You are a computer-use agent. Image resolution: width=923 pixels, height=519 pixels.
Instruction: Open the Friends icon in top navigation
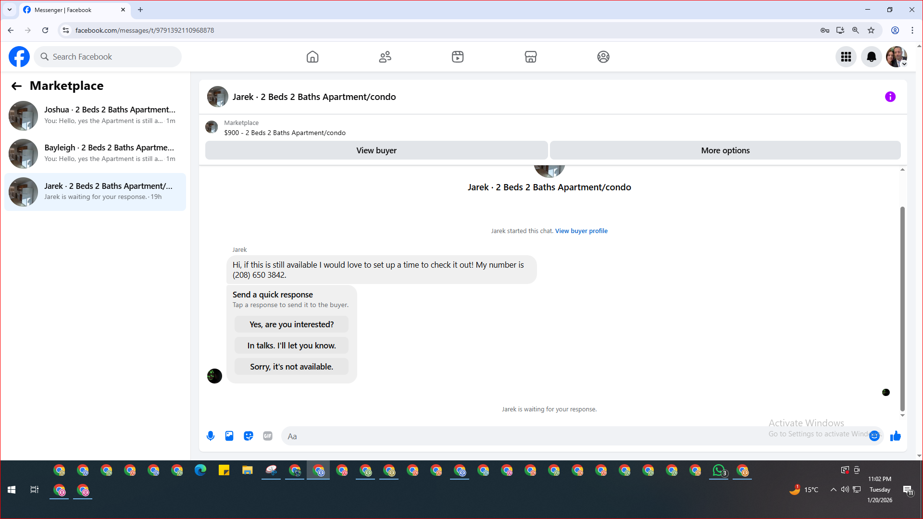pos(385,57)
